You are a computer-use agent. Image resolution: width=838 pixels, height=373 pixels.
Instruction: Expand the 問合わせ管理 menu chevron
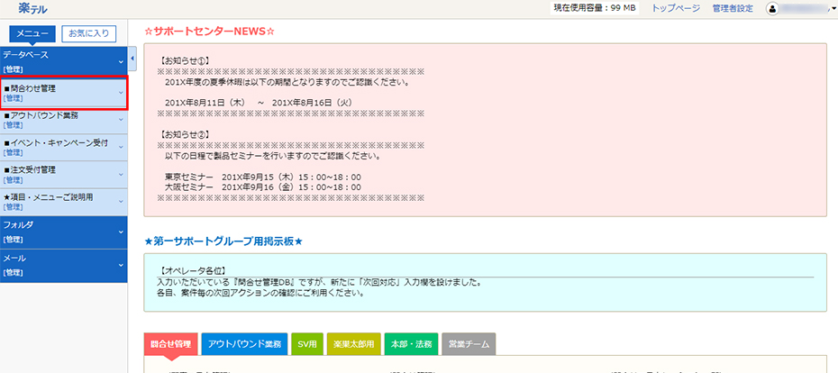point(121,93)
